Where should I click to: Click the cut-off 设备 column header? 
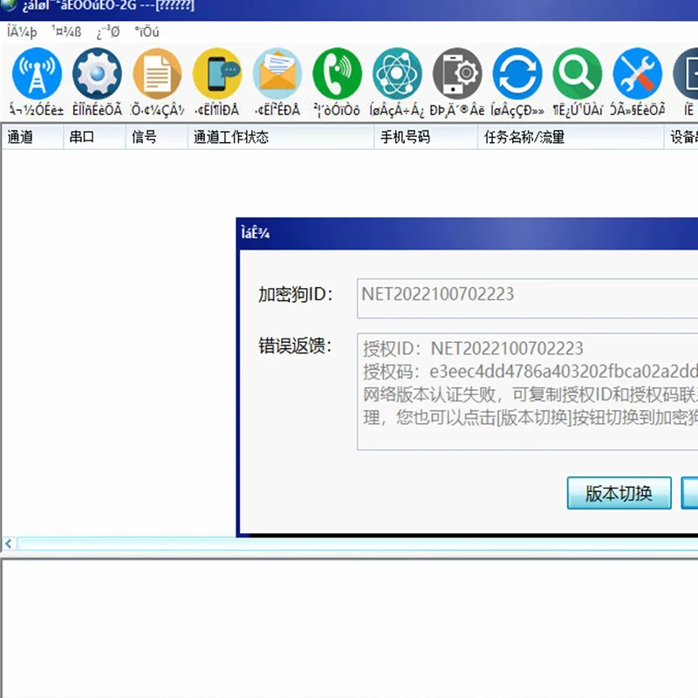[x=681, y=137]
